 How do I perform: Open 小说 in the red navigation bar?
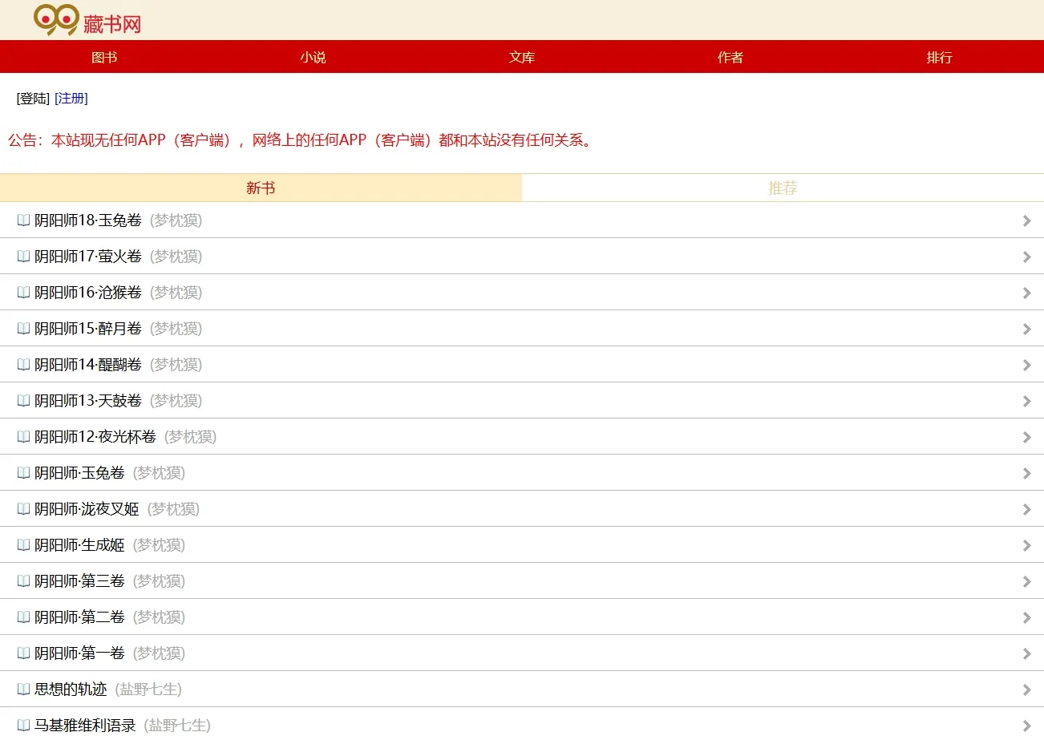313,58
